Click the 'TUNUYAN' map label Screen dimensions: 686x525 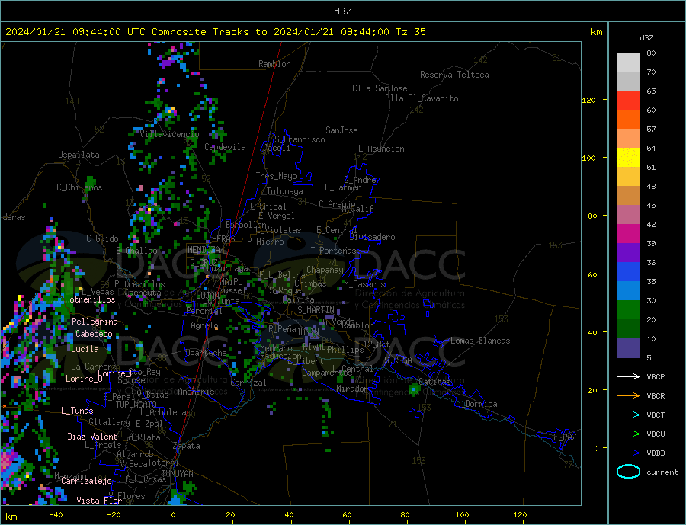click(177, 474)
